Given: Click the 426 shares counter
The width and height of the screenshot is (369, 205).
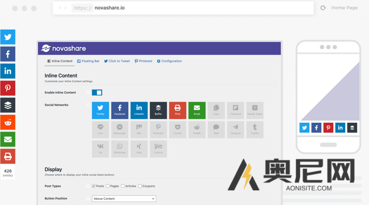Looking at the screenshot, I should click(x=8, y=173).
